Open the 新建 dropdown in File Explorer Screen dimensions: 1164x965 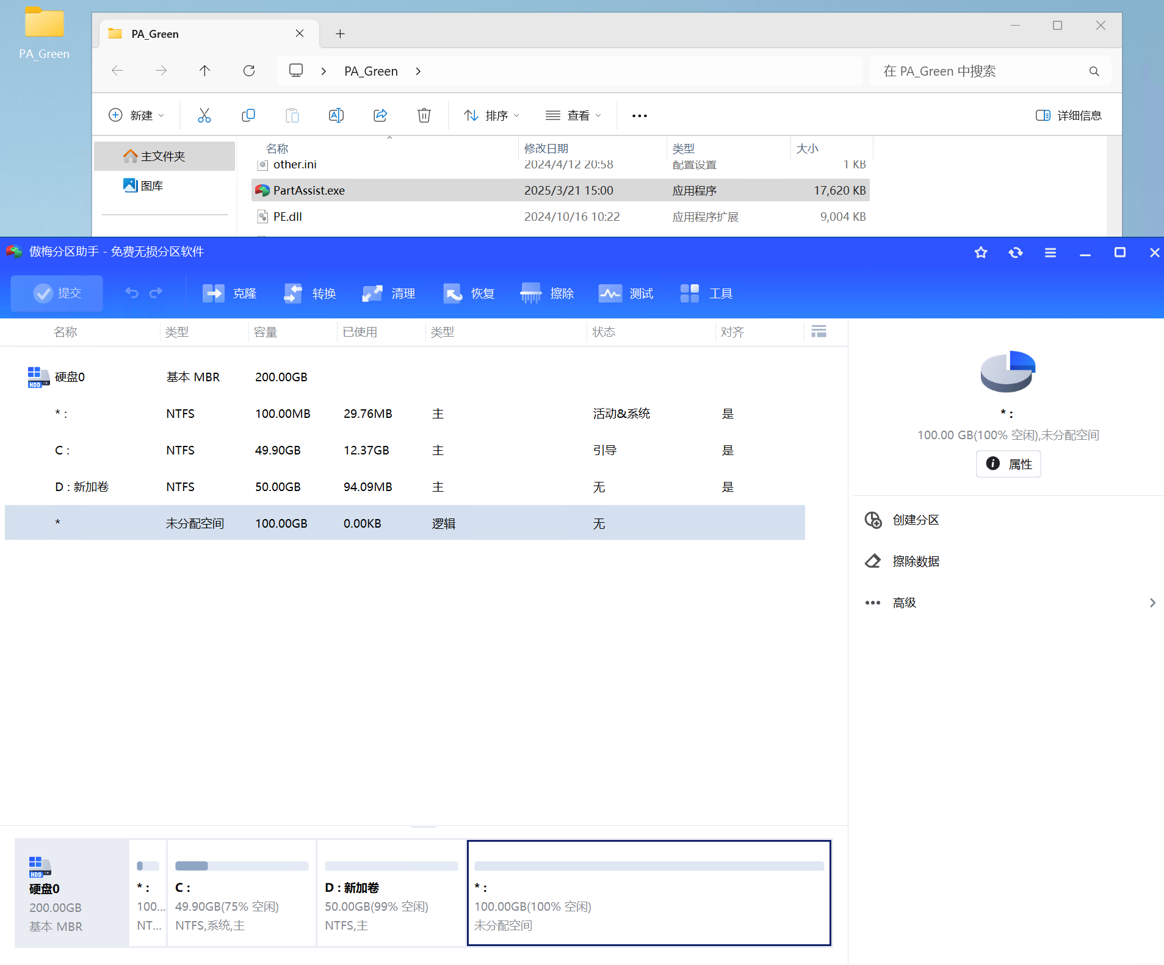[136, 115]
